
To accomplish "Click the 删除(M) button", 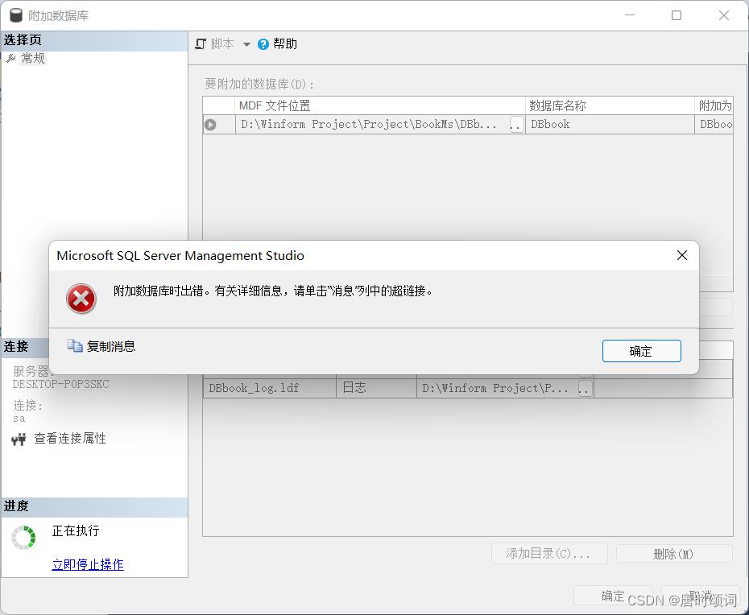I will [674, 553].
